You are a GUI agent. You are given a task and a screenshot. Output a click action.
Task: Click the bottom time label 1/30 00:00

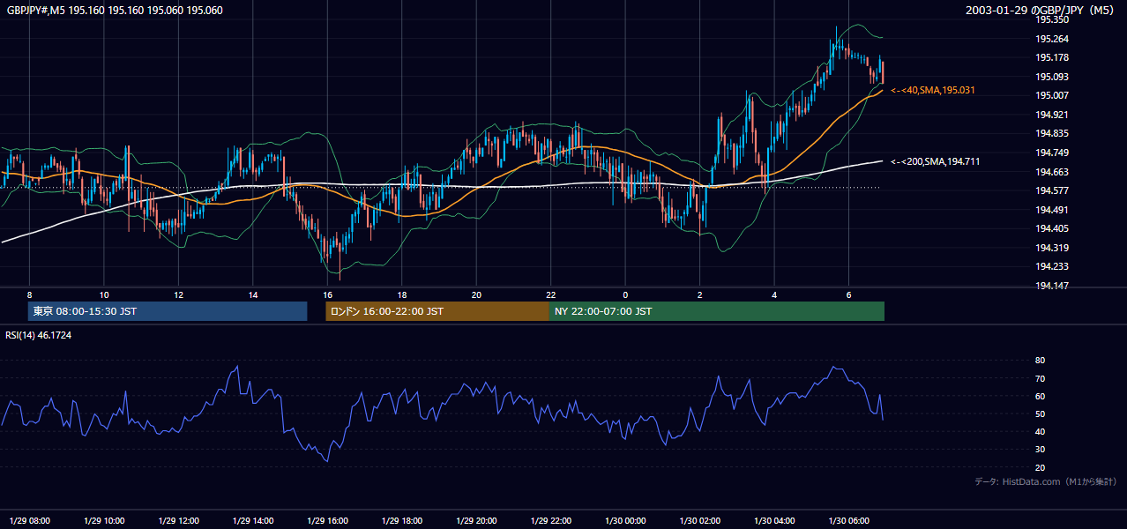pos(626,520)
